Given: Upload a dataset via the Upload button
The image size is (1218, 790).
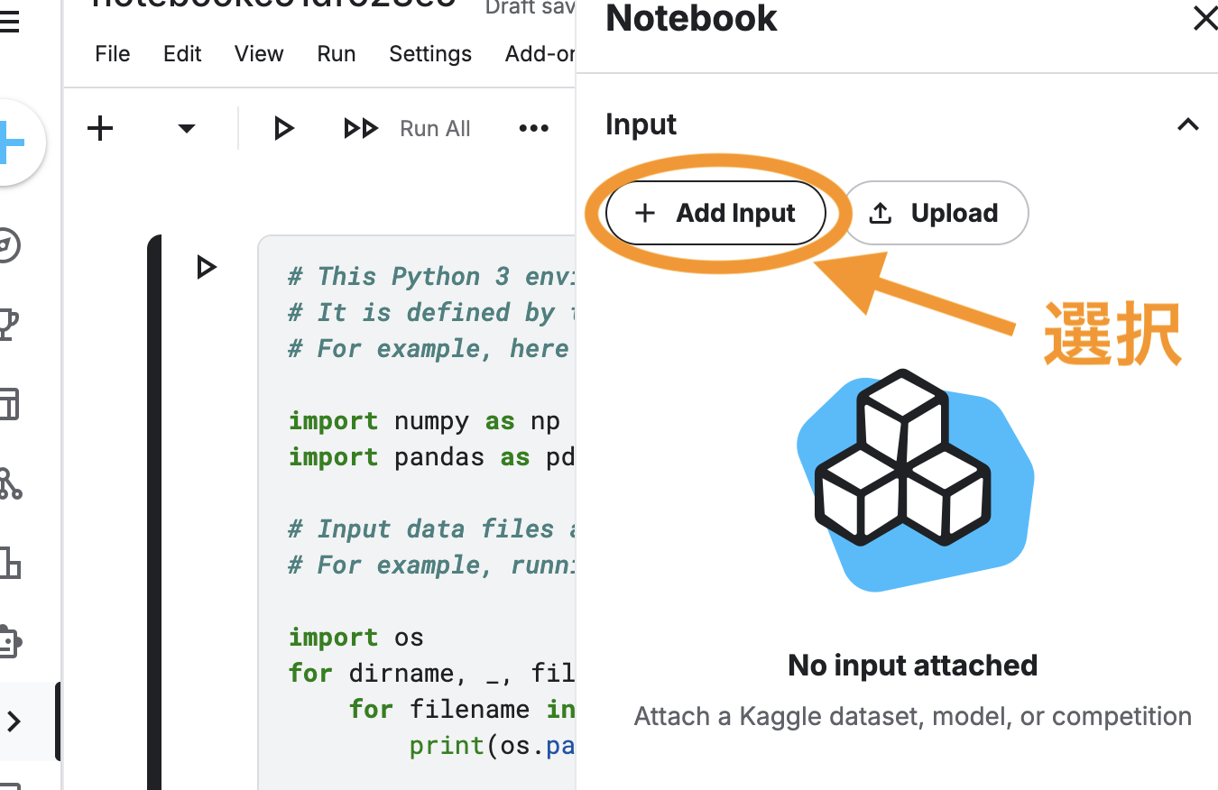Looking at the screenshot, I should [x=936, y=213].
